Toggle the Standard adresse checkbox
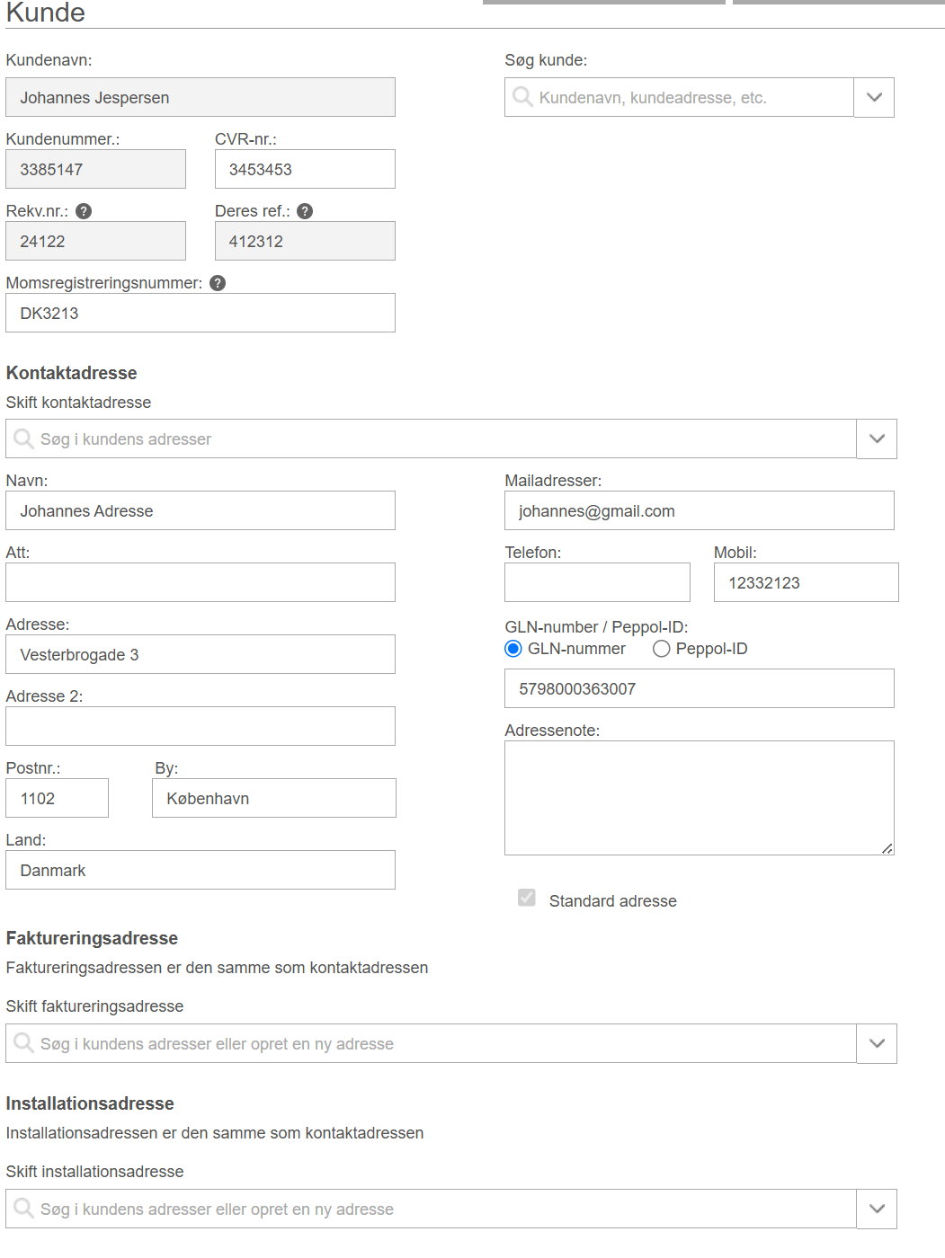 click(527, 898)
